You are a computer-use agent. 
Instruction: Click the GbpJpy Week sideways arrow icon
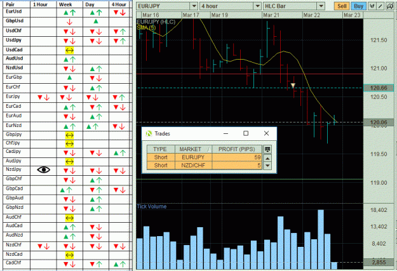69,135
